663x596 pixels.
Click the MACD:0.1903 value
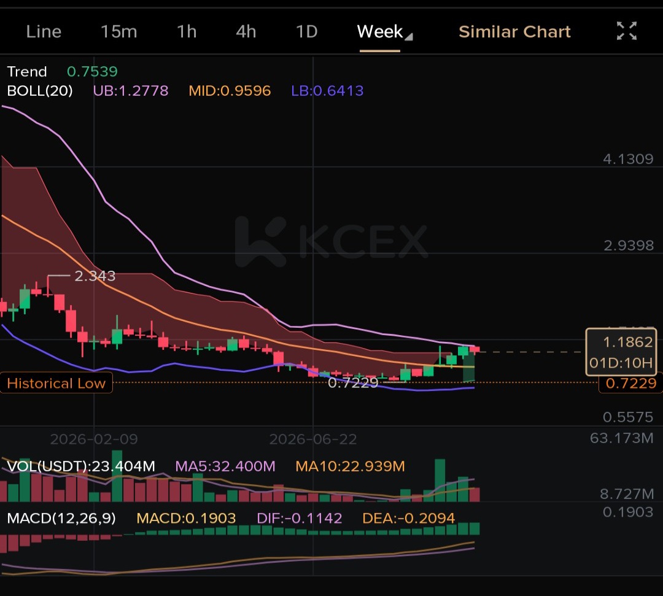pos(186,518)
